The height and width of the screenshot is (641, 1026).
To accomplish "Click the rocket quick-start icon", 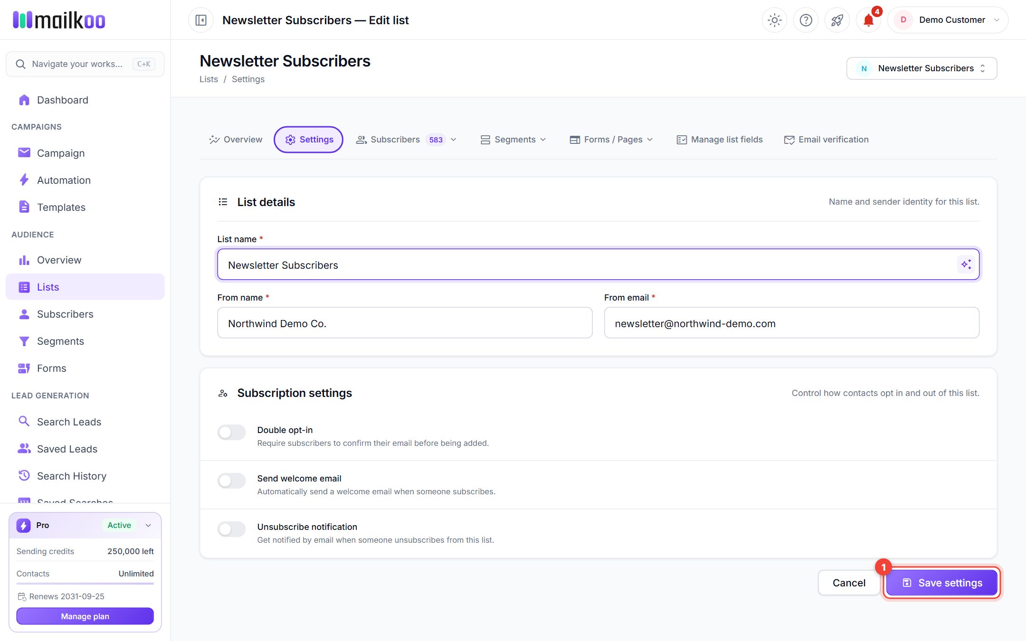I will tap(837, 20).
